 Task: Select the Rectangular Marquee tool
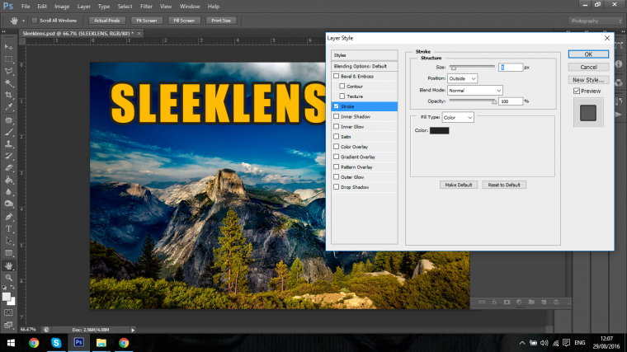8,59
